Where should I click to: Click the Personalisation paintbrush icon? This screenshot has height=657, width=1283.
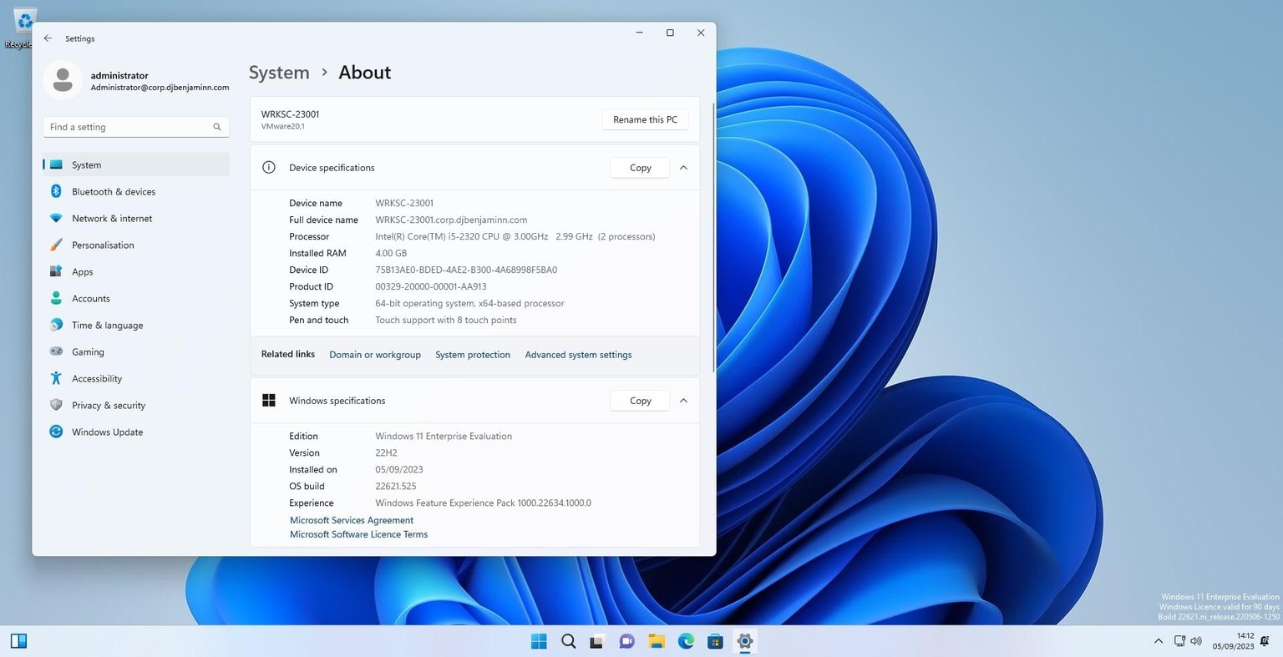[x=56, y=245]
